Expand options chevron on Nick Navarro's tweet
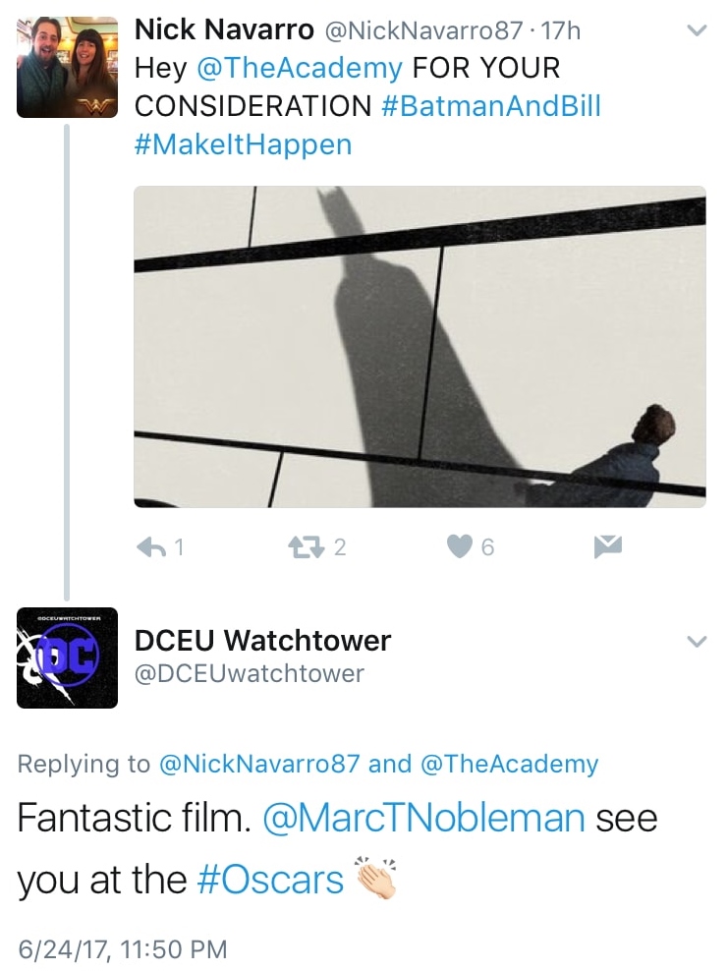 (x=697, y=30)
